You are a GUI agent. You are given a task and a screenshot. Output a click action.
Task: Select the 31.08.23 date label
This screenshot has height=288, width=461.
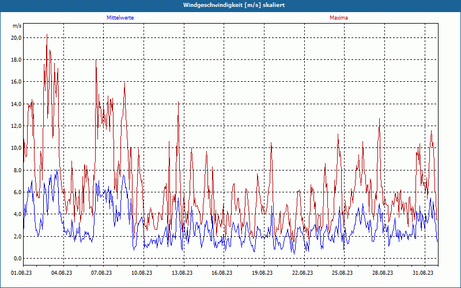pyautogui.click(x=423, y=272)
